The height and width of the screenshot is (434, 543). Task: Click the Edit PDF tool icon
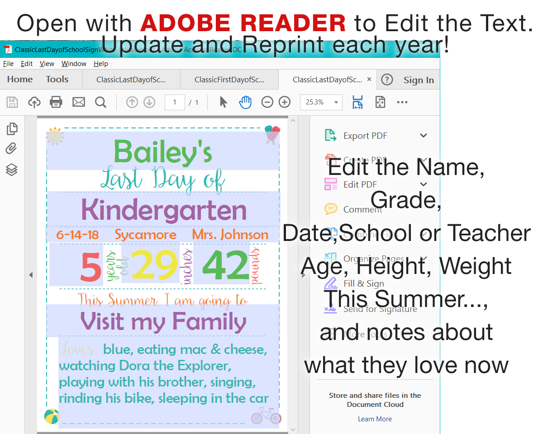[331, 184]
